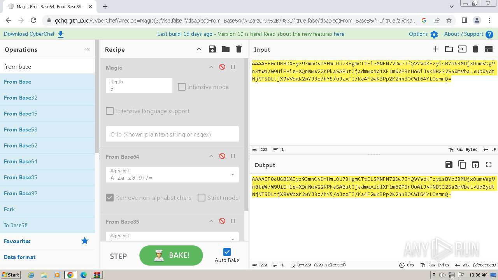Download CyberChef link
This screenshot has width=498, height=280.
34,34
